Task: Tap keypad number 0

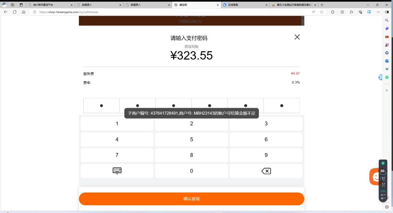Action: tap(191, 171)
